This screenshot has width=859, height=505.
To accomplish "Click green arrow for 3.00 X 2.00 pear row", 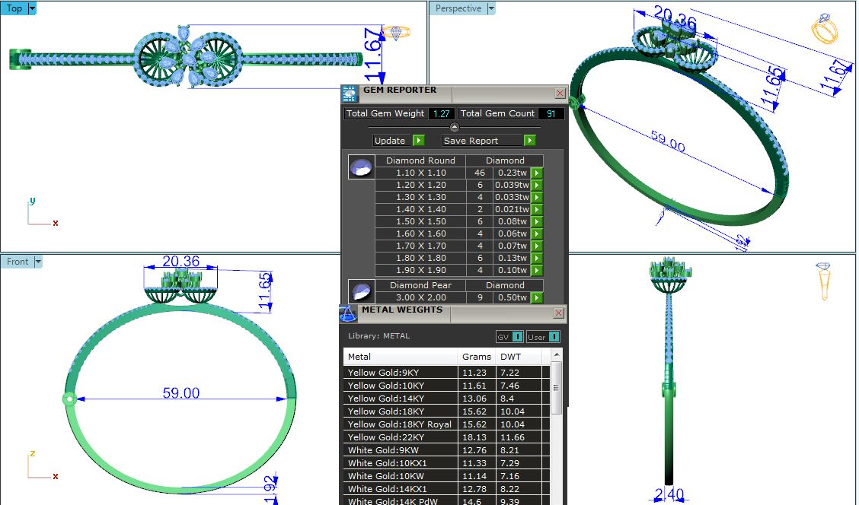I will point(537,298).
